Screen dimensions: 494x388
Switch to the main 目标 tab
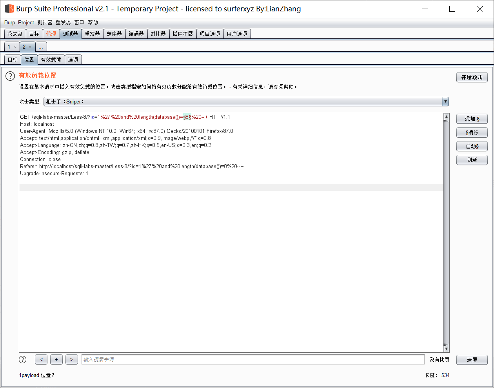point(35,34)
